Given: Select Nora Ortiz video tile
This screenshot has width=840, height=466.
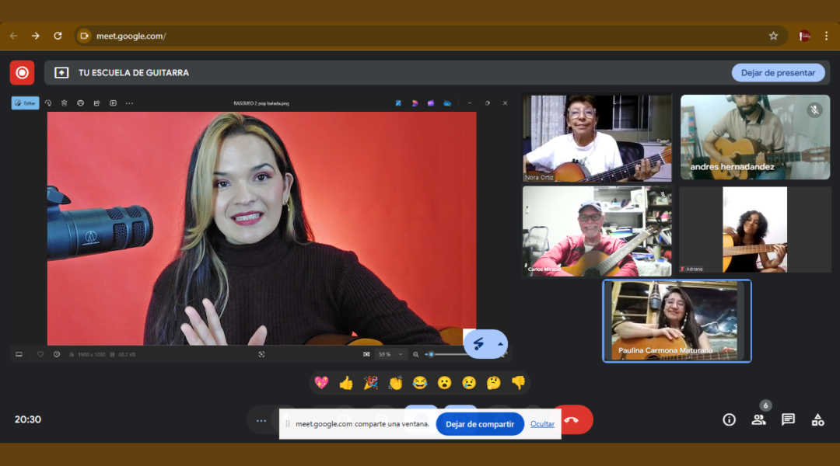Looking at the screenshot, I should (x=597, y=138).
